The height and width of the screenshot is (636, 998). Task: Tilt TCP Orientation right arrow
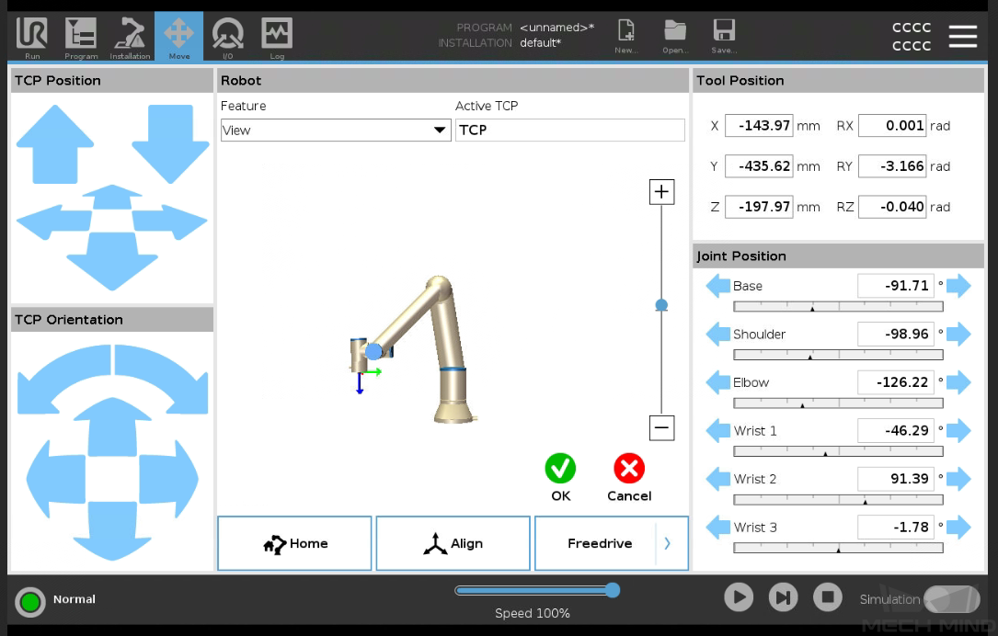tap(168, 478)
